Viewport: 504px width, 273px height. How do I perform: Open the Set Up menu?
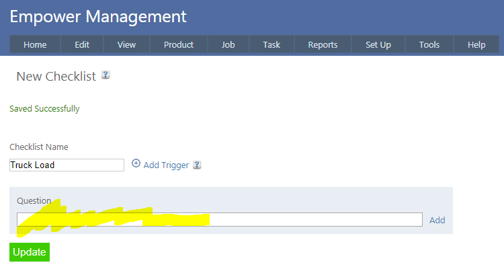pos(378,44)
